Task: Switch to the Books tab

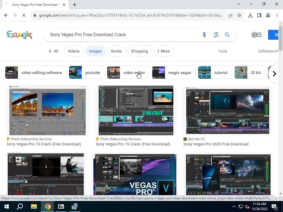Action: (116, 51)
